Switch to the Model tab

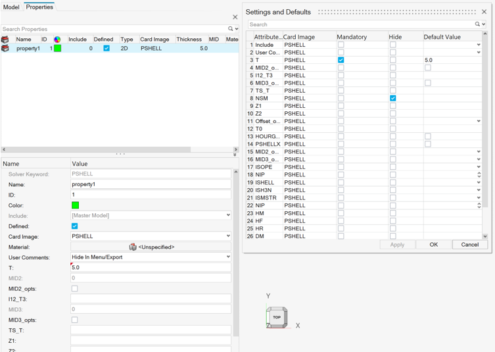(x=11, y=7)
